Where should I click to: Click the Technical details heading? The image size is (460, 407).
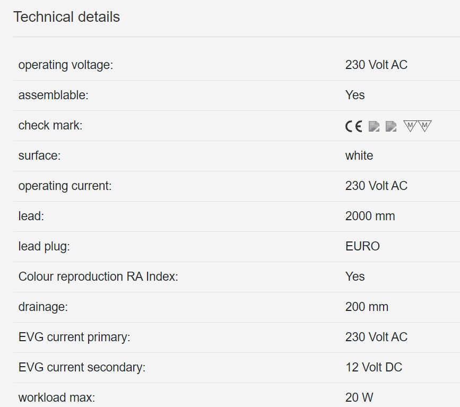[x=66, y=17]
